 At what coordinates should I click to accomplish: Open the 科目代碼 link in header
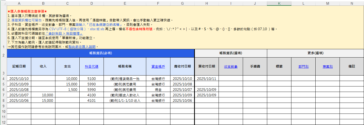tap(92, 66)
